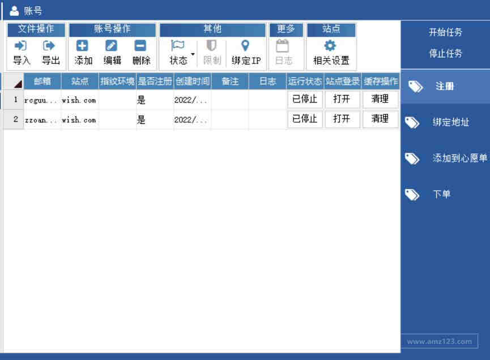The width and height of the screenshot is (490, 360).
Task: Click 打开 button for row 1
Action: pyautogui.click(x=342, y=99)
